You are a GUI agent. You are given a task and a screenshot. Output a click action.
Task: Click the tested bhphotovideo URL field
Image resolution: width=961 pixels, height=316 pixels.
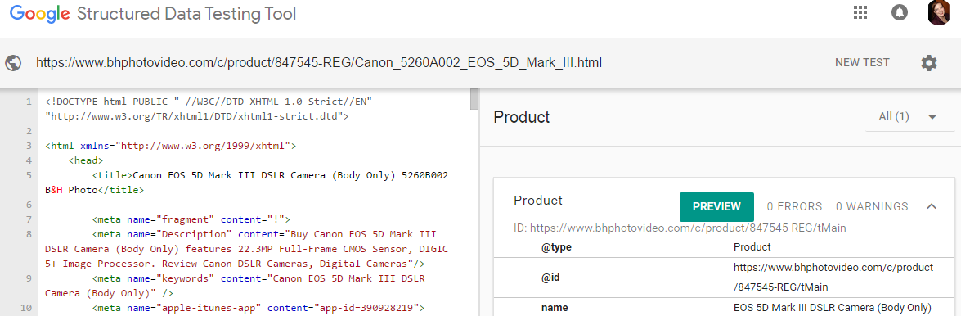319,62
